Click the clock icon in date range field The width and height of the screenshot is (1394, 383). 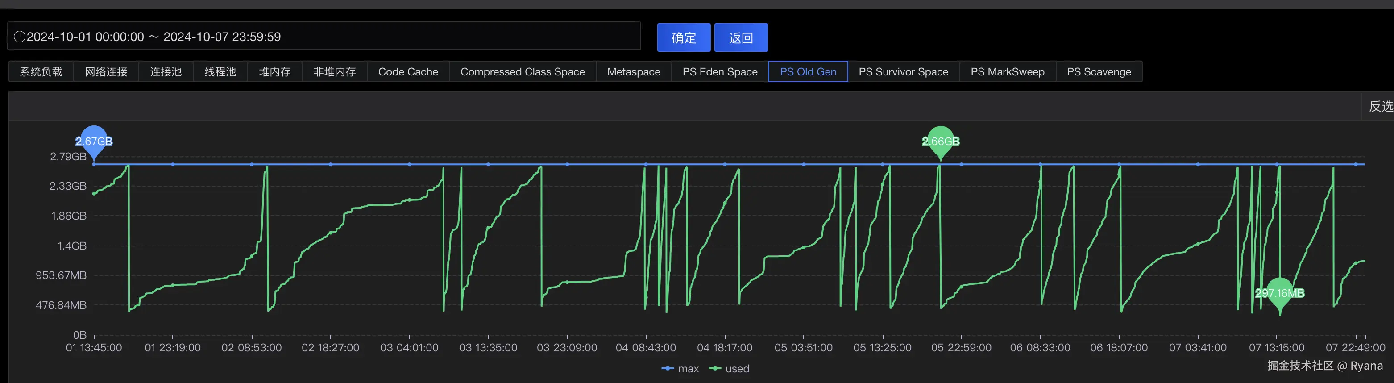click(20, 37)
